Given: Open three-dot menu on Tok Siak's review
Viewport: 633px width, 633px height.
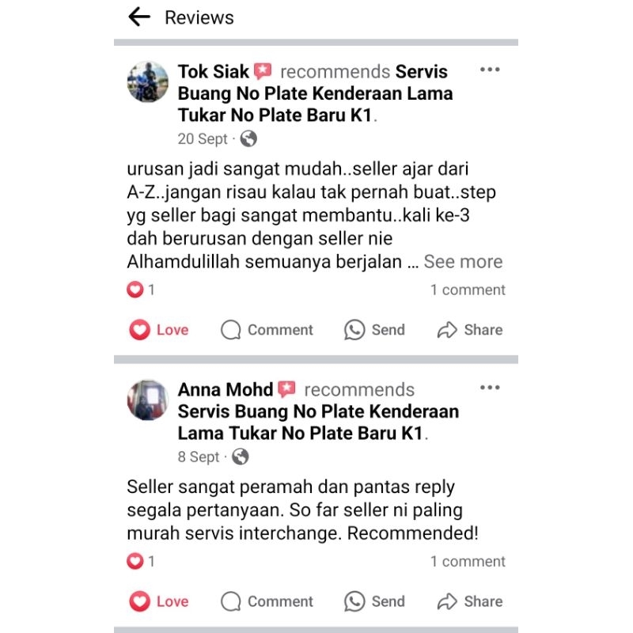Looking at the screenshot, I should point(490,70).
